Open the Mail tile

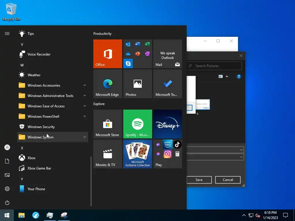(x=168, y=54)
